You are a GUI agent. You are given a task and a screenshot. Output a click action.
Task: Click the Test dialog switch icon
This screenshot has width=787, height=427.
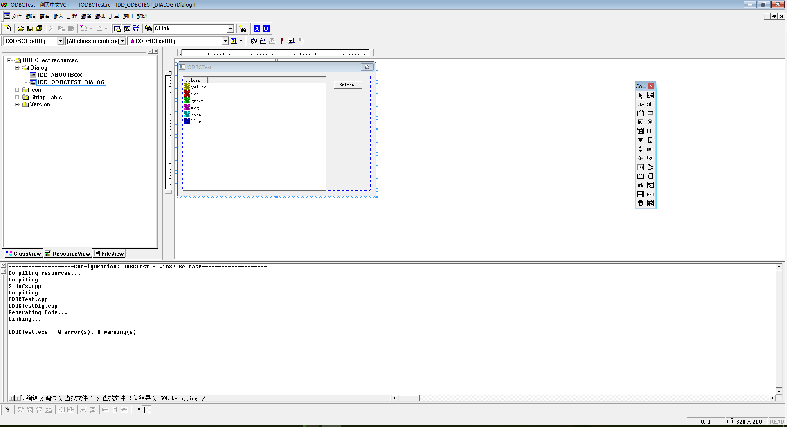pos(7,409)
